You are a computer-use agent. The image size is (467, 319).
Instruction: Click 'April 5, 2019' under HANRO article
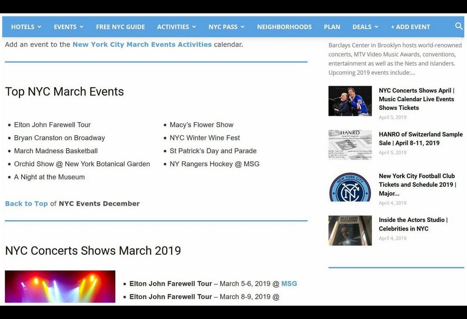393,152
